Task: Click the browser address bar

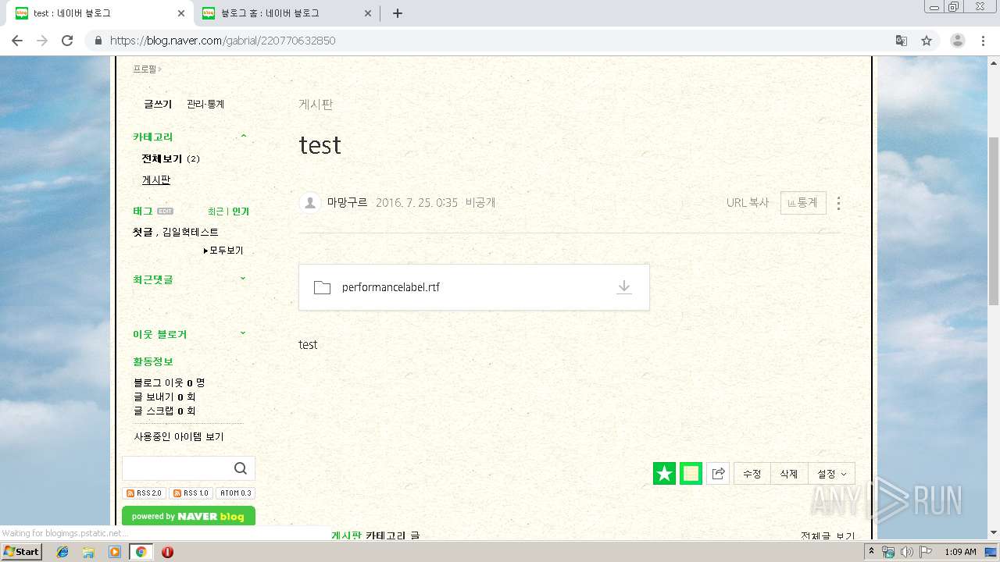Action: (x=492, y=41)
